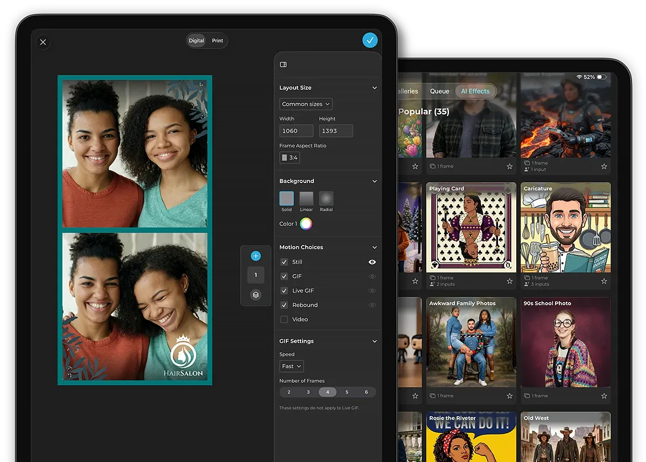Close the layout editor with X icon
The width and height of the screenshot is (646, 462).
[x=43, y=42]
